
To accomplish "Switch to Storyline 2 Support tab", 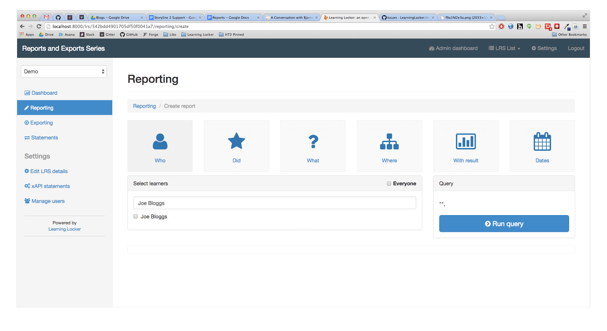I will 175,17.
